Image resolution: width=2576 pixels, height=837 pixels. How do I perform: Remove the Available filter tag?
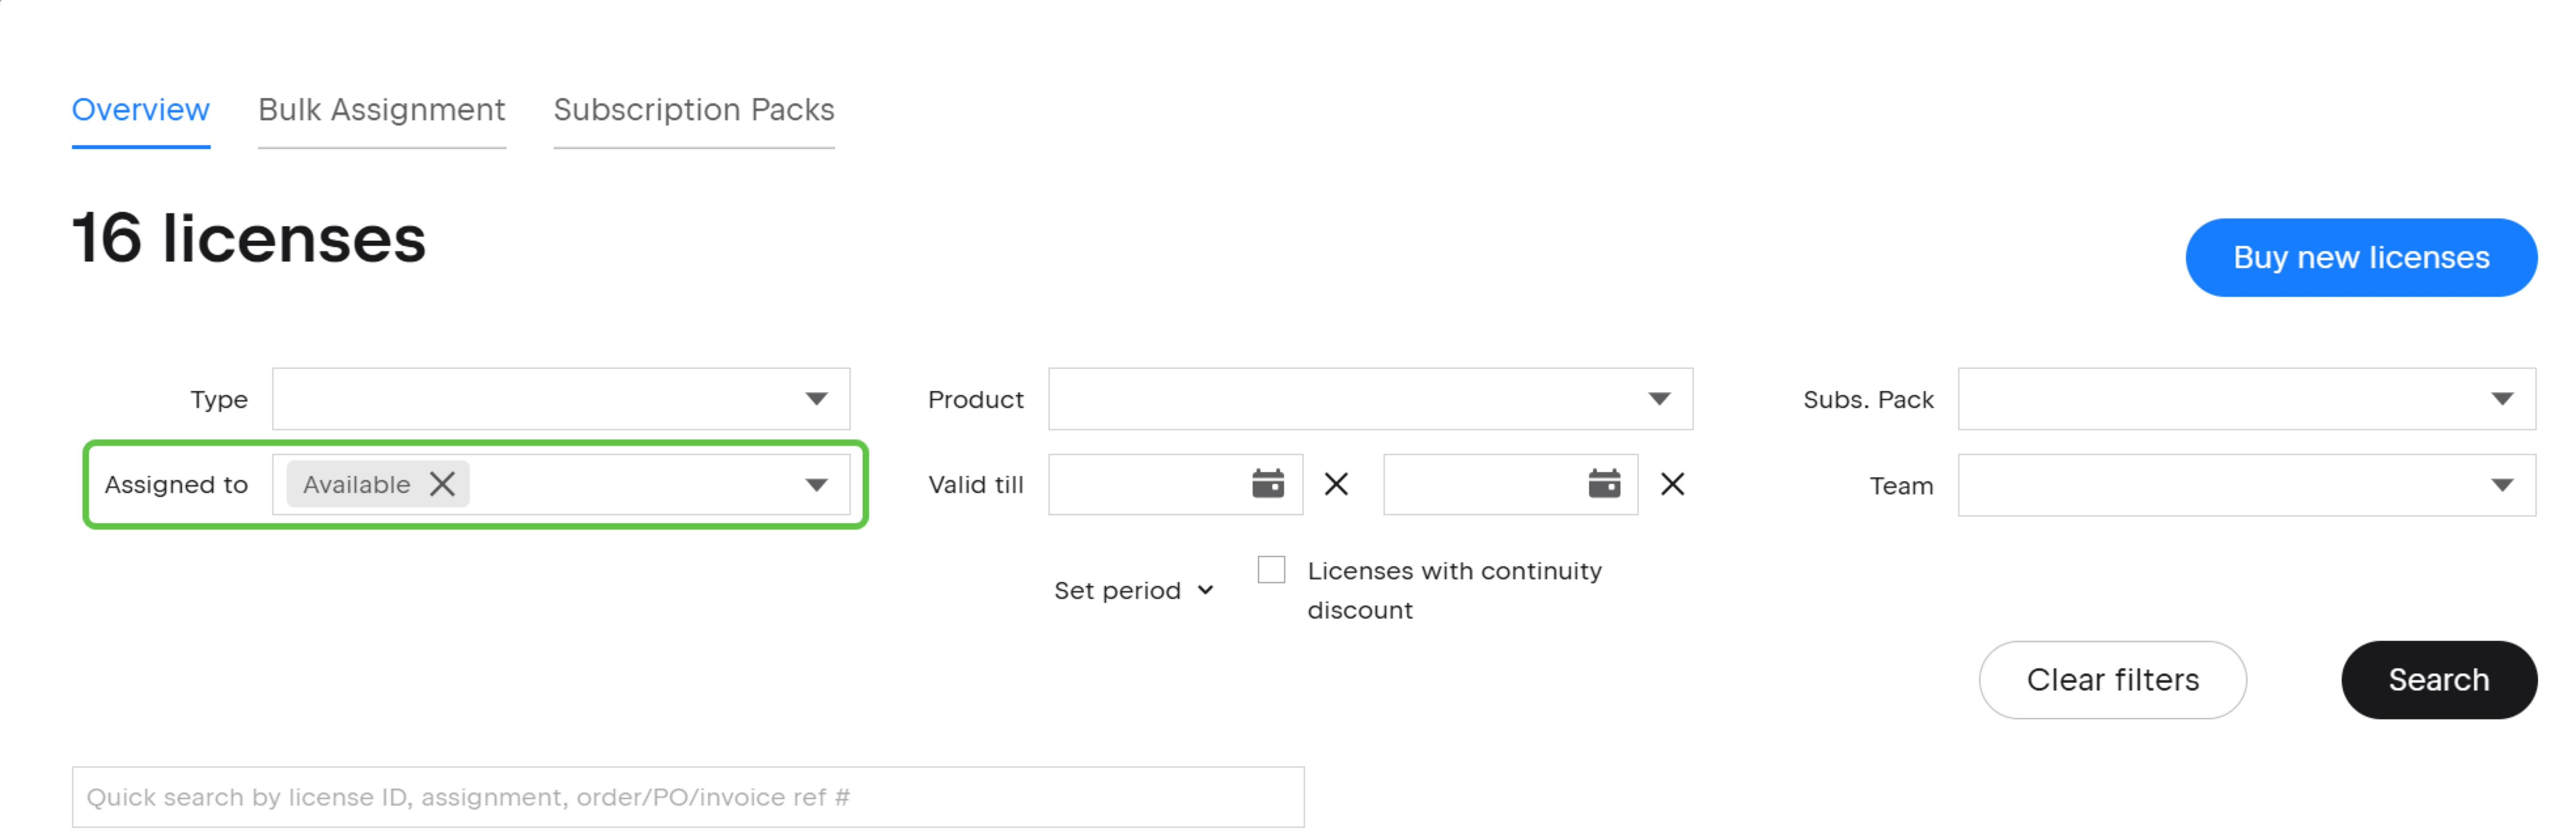click(442, 484)
